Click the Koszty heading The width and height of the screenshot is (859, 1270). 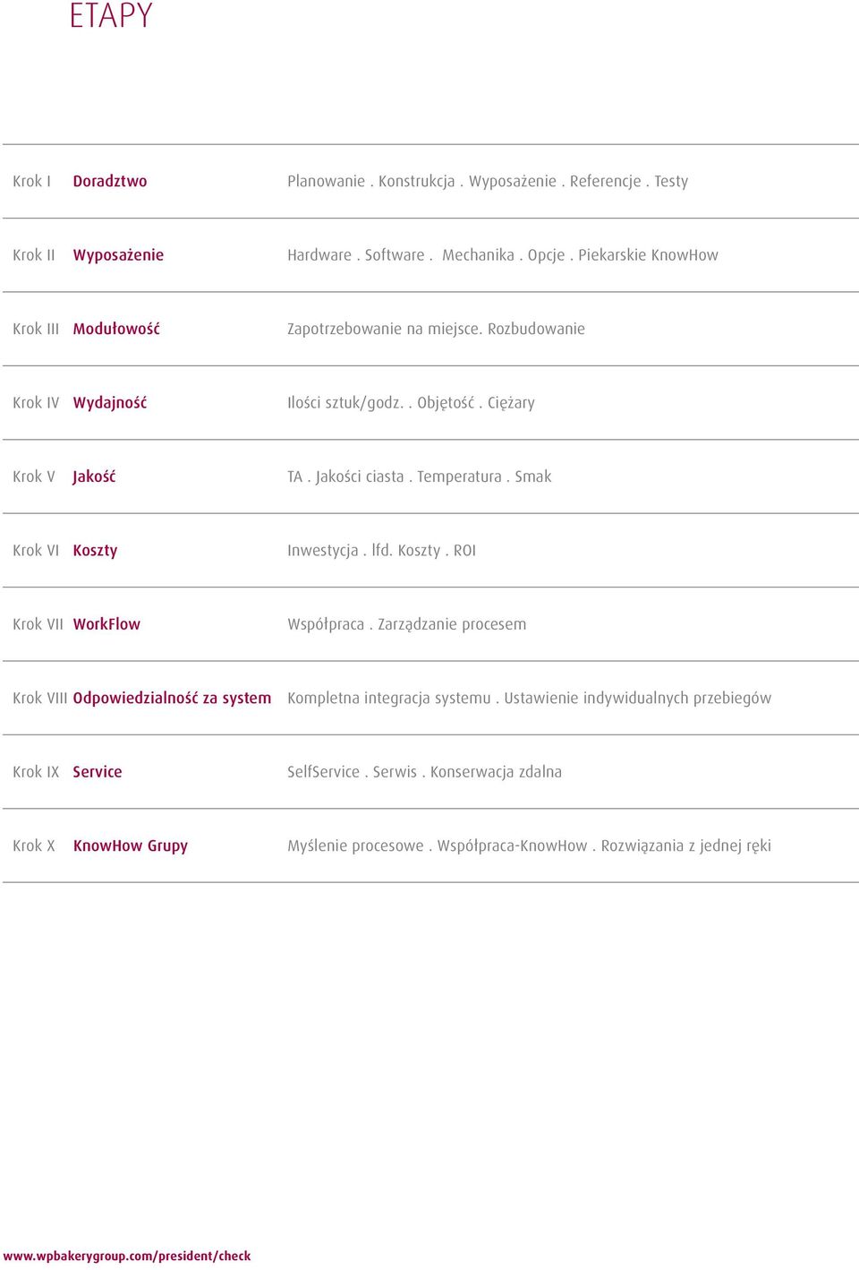tap(95, 551)
